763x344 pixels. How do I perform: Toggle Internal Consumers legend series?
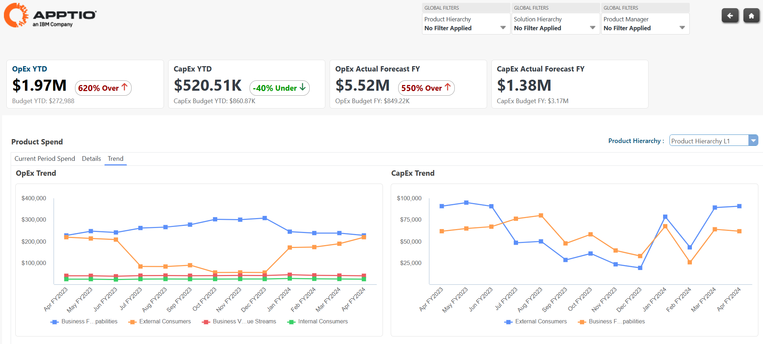coord(318,322)
